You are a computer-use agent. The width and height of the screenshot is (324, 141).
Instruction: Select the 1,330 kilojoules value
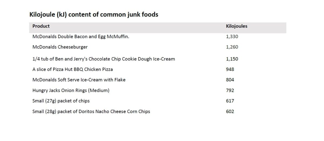[x=232, y=37]
